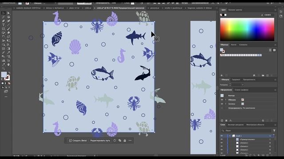
Task: Switch to the Прозрачность tab
Action: click(x=249, y=79)
